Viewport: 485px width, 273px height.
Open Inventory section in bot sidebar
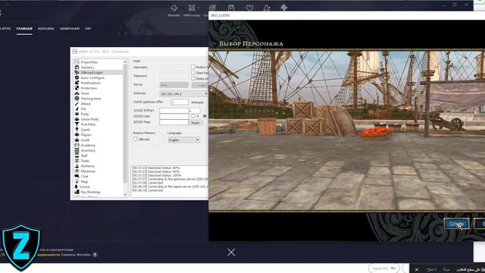[88, 150]
